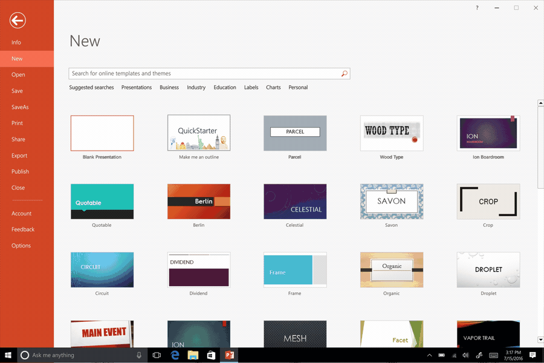
Task: Choose the Facet theme
Action: tap(392, 334)
